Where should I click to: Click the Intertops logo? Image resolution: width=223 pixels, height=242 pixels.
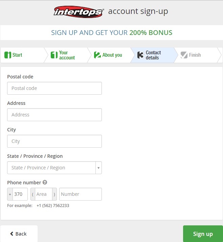pyautogui.click(x=79, y=12)
